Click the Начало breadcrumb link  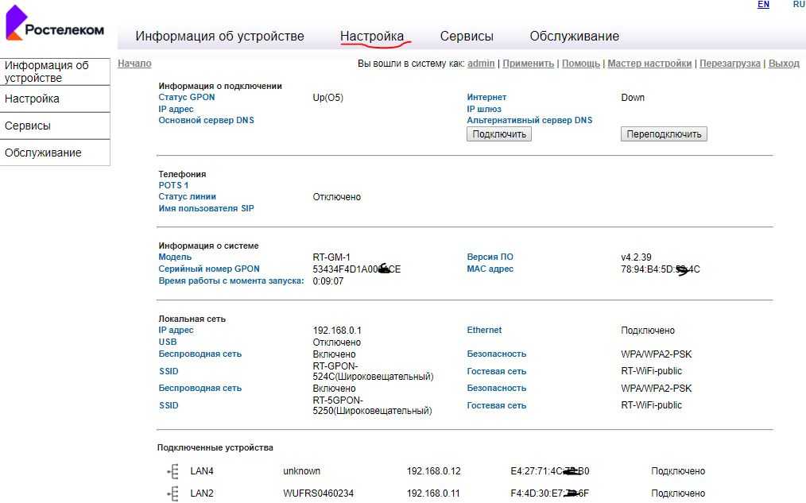click(134, 64)
